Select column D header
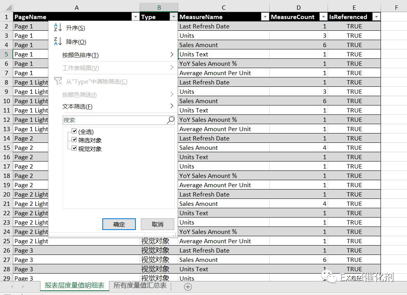Viewport: 407px width, 295px height. click(298, 7)
